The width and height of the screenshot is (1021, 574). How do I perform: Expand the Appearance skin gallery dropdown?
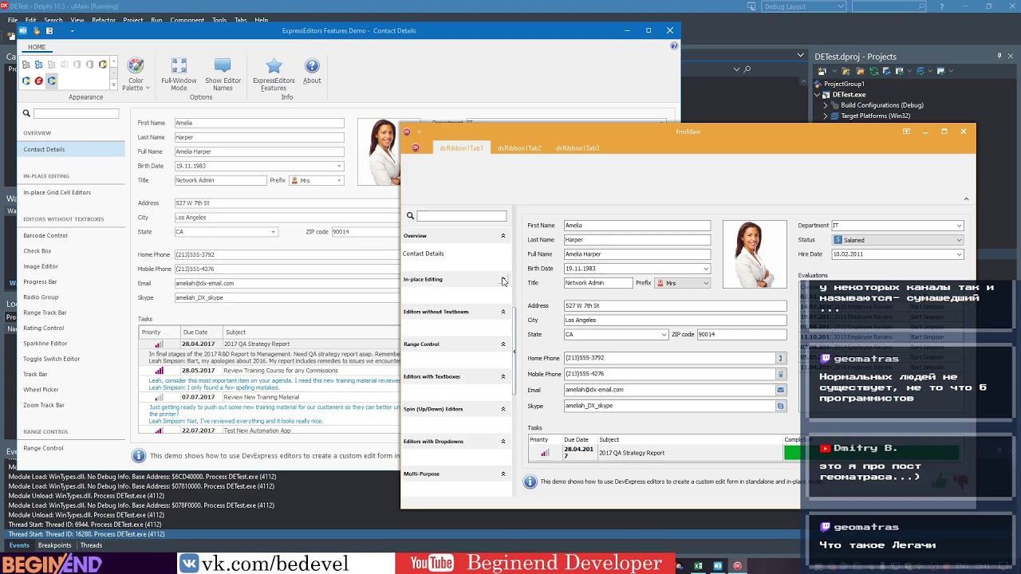pos(113,85)
